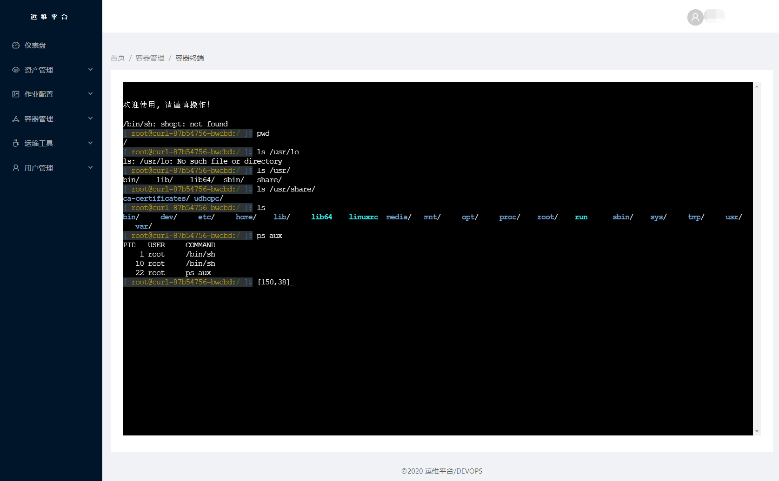Click the linuxrc entry
Screen dimensions: 779x481
tap(364, 217)
